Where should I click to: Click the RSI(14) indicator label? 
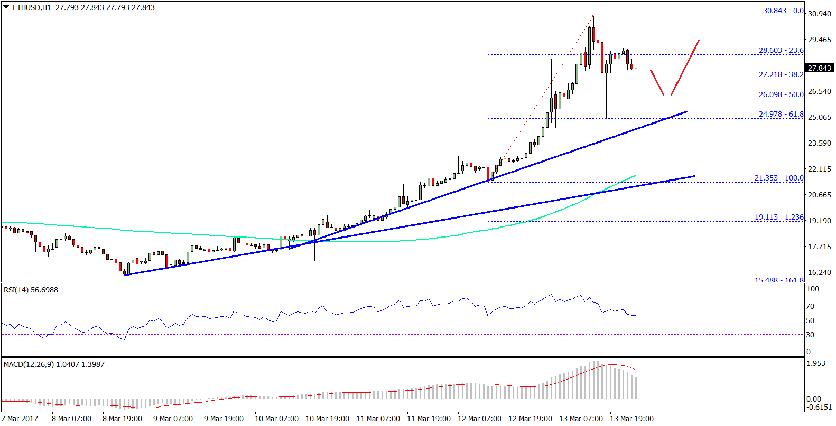(x=31, y=290)
